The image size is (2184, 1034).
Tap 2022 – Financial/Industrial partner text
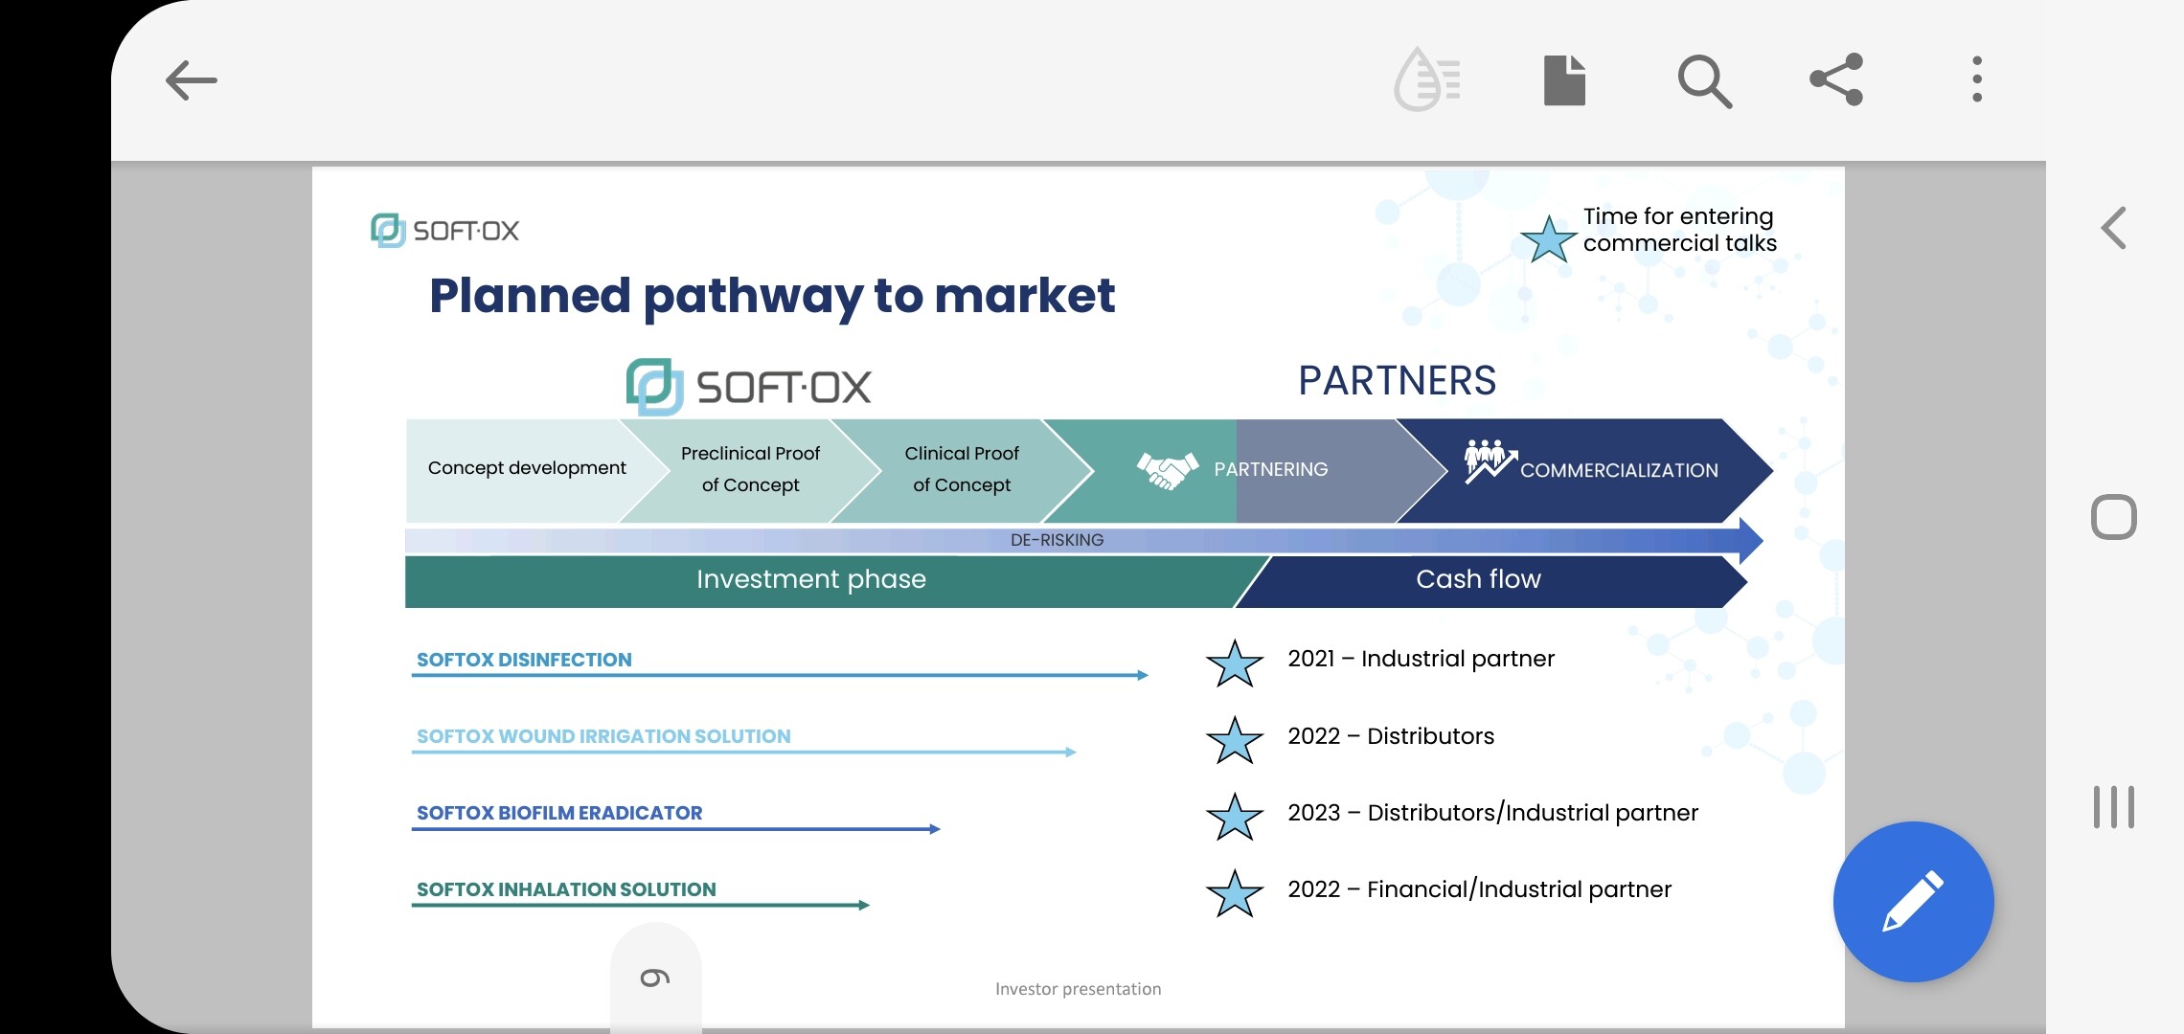point(1479,889)
